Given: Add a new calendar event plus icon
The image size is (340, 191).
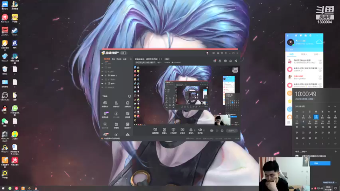Looking at the screenshot, I should pos(335,152).
